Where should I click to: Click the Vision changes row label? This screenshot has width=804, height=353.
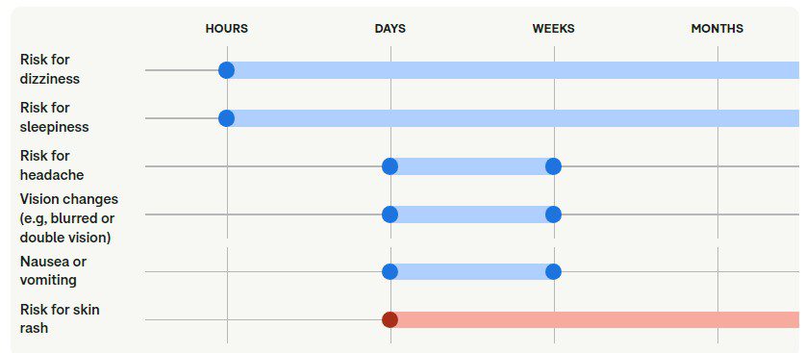point(68,218)
